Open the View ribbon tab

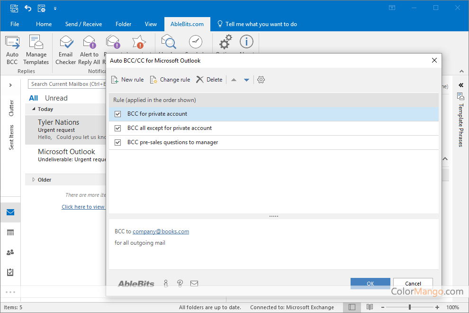(x=151, y=24)
